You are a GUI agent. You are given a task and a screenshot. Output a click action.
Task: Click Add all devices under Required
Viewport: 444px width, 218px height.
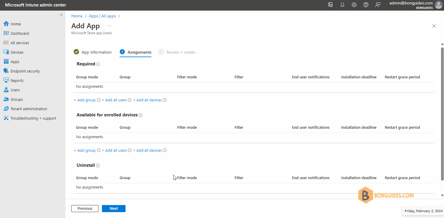coord(147,100)
